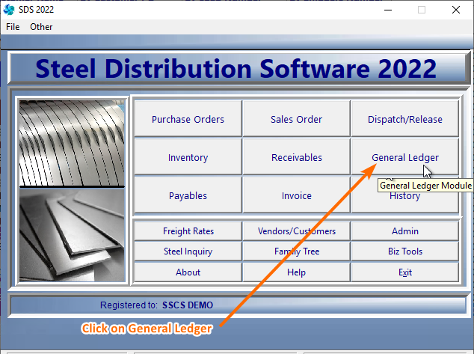Viewport: 474px width, 354px height.
Task: Click the Registered to SSCS DEMO text
Action: coord(156,305)
